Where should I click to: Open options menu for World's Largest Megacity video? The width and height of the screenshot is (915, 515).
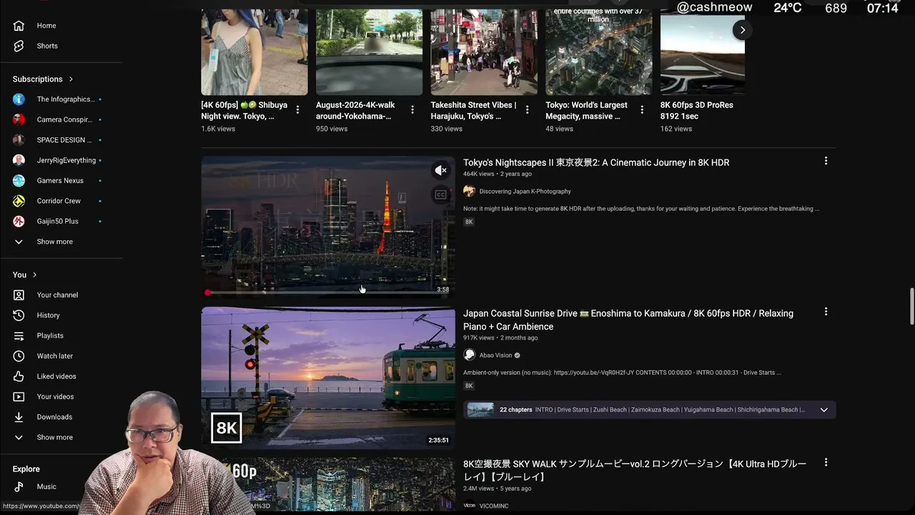tap(642, 109)
